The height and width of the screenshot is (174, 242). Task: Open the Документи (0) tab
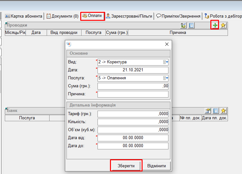[x=62, y=16]
